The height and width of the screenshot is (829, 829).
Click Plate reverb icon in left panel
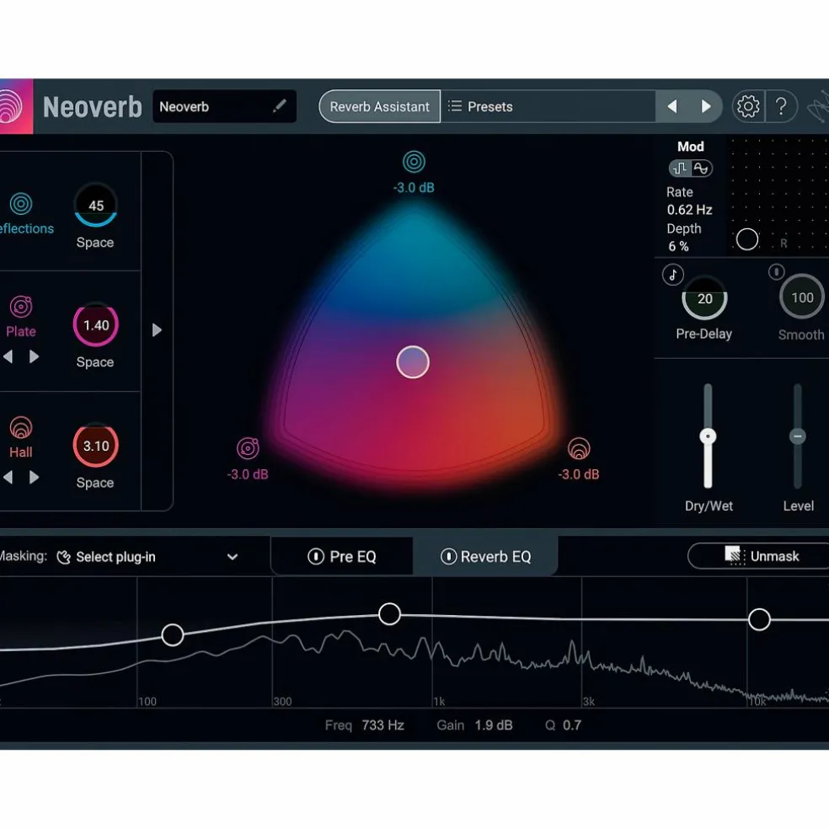[x=21, y=306]
